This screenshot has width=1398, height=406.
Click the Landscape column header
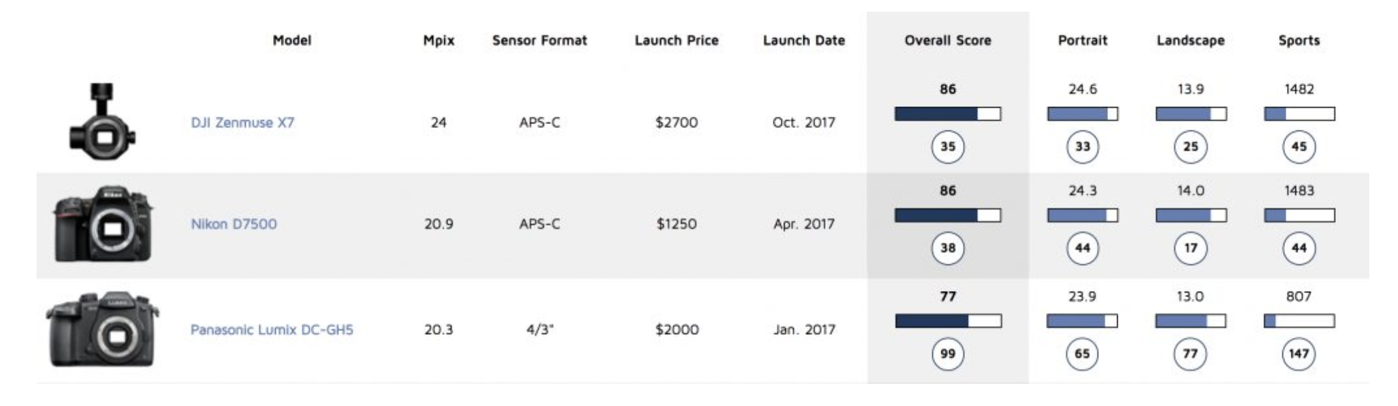[x=1190, y=40]
